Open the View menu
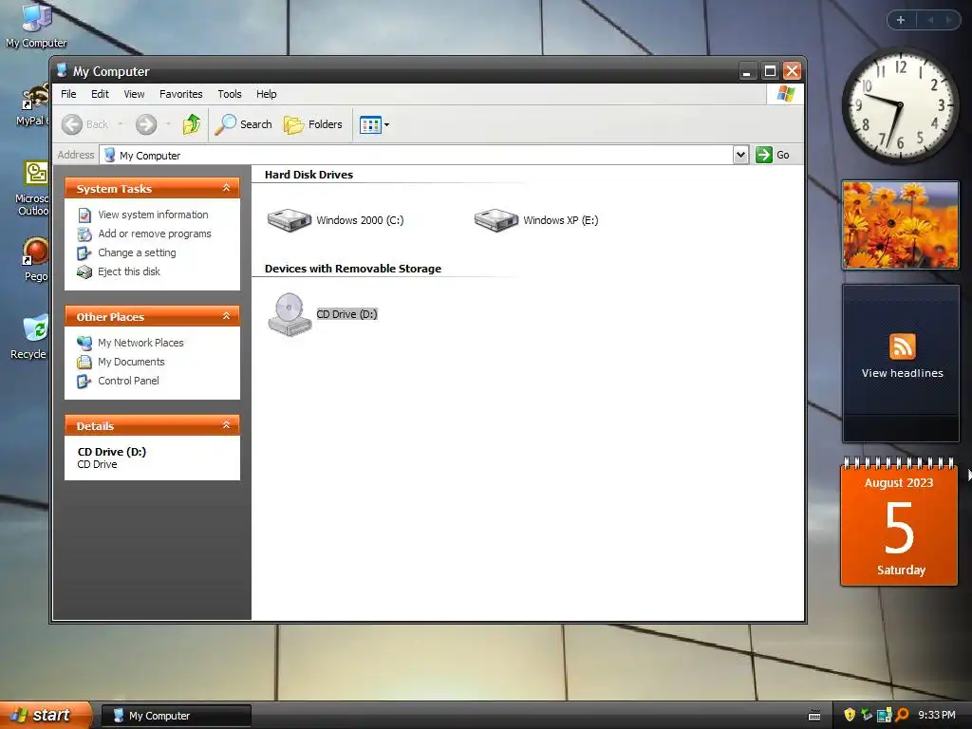972x729 pixels. coord(134,94)
